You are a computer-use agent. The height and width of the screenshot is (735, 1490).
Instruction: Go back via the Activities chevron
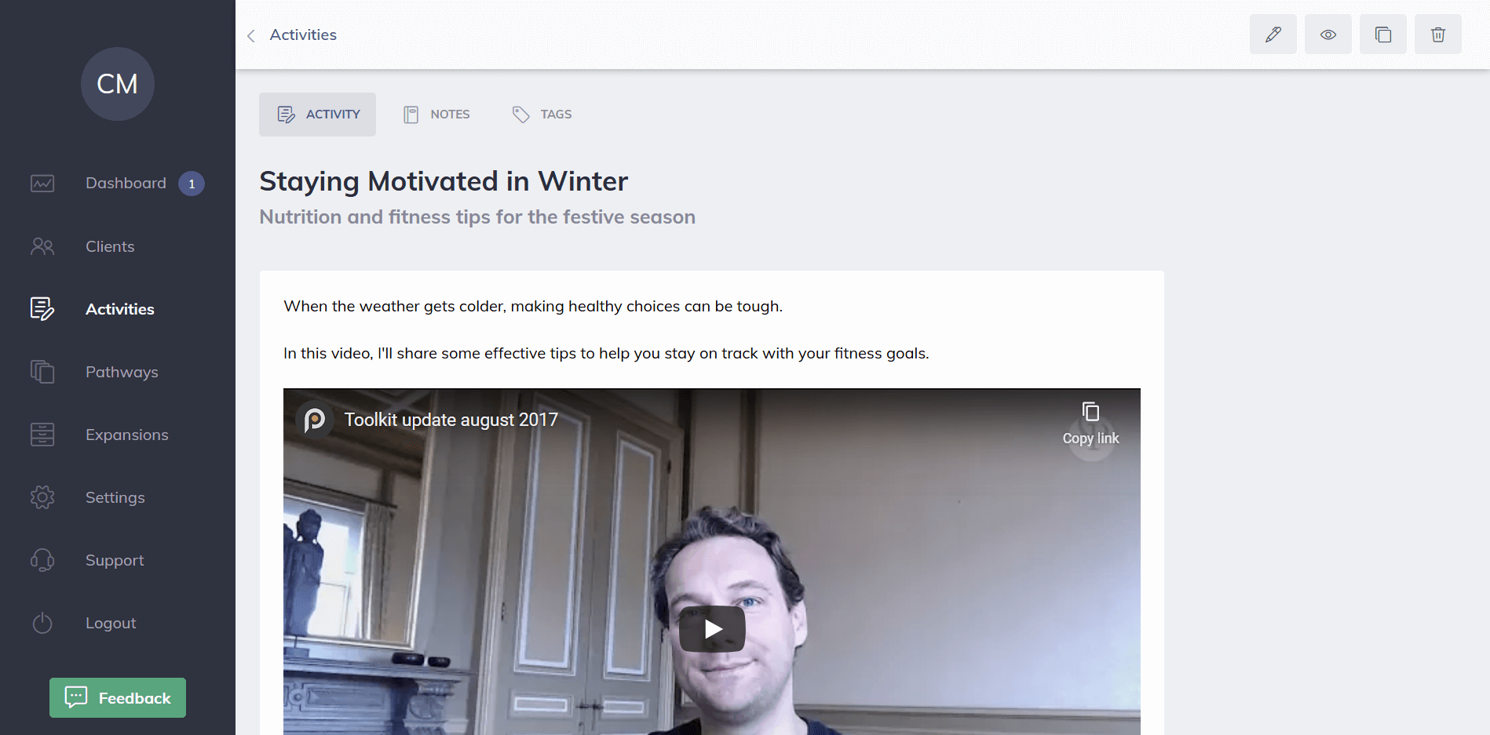click(251, 35)
